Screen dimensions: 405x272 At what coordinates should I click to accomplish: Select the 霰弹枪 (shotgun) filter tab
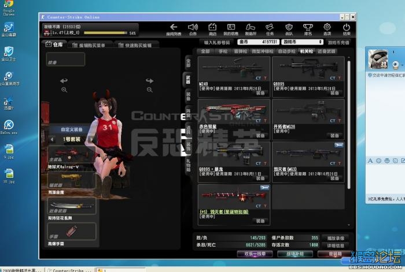pos(241,51)
